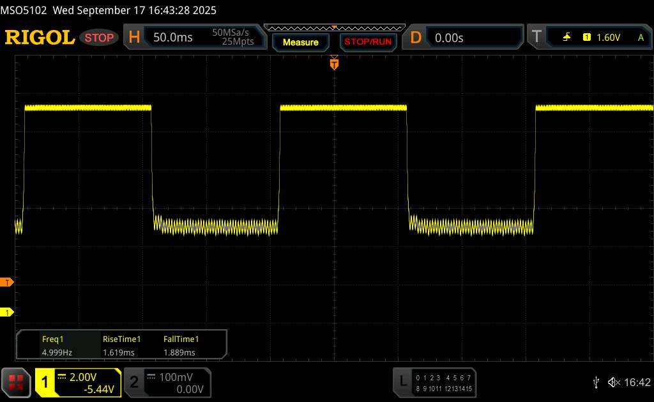Open the red function navigation grid icon
Viewport: 654px width, 402px height.
[x=17, y=382]
